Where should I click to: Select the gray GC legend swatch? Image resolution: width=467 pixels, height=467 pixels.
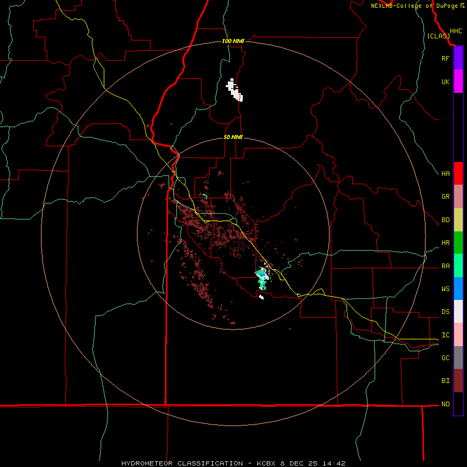coord(458,358)
